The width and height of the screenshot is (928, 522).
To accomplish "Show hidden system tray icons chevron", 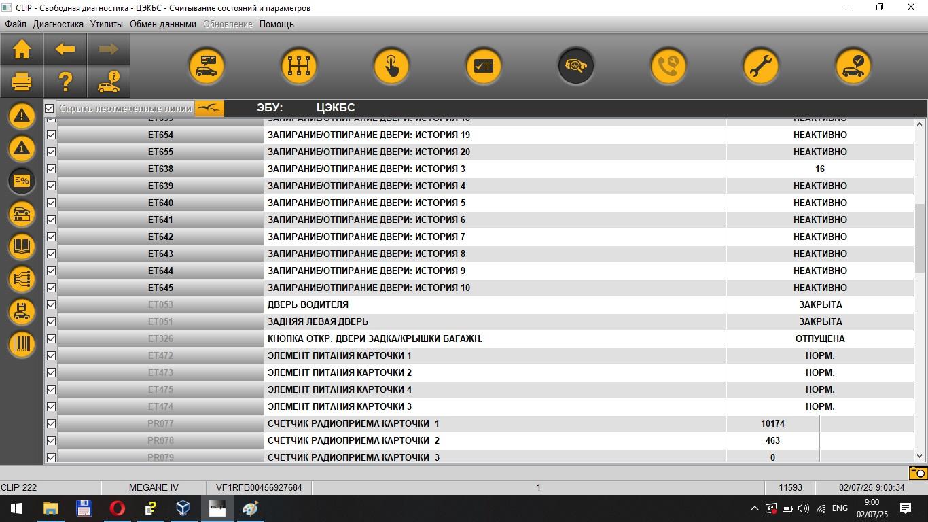I will coord(754,508).
